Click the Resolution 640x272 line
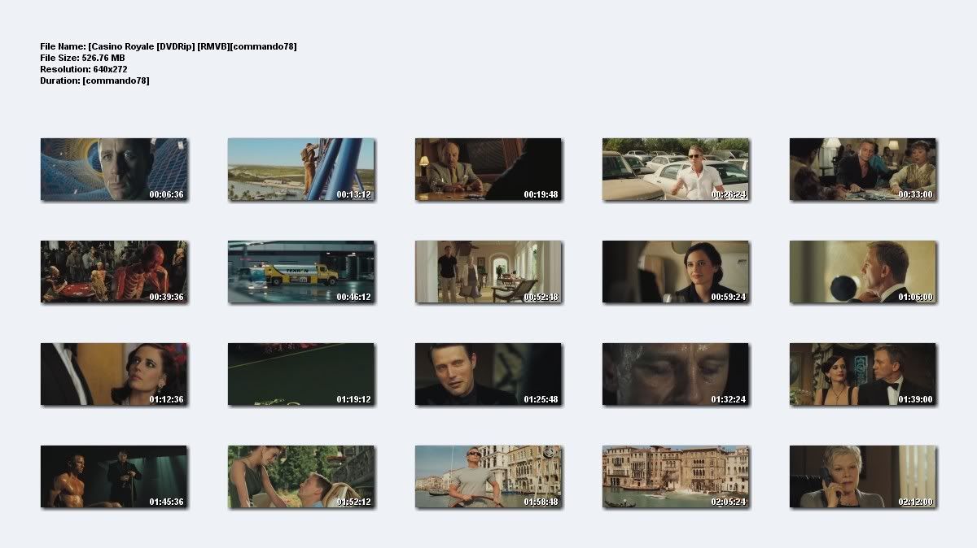Viewport: 977px width, 548px height. pyautogui.click(x=84, y=69)
